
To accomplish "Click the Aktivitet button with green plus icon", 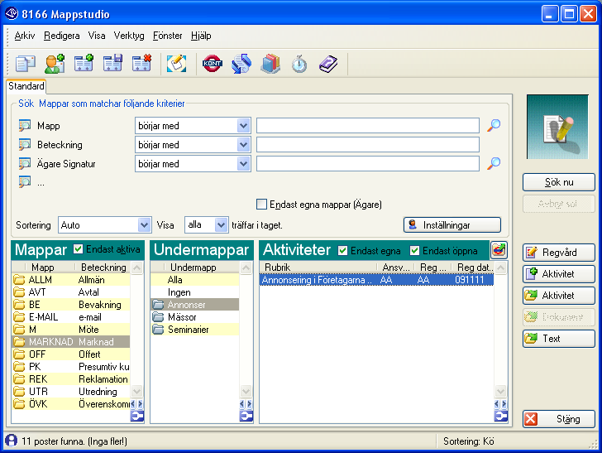I will click(559, 274).
